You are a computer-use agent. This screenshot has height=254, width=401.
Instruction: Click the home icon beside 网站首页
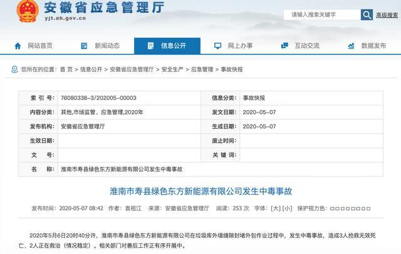(x=18, y=46)
